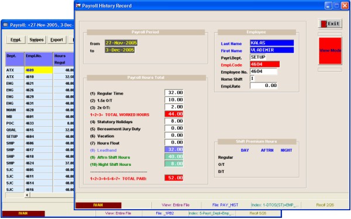Select employee 4631 in Payroll table
The height and width of the screenshot is (219, 351).
click(x=39, y=103)
